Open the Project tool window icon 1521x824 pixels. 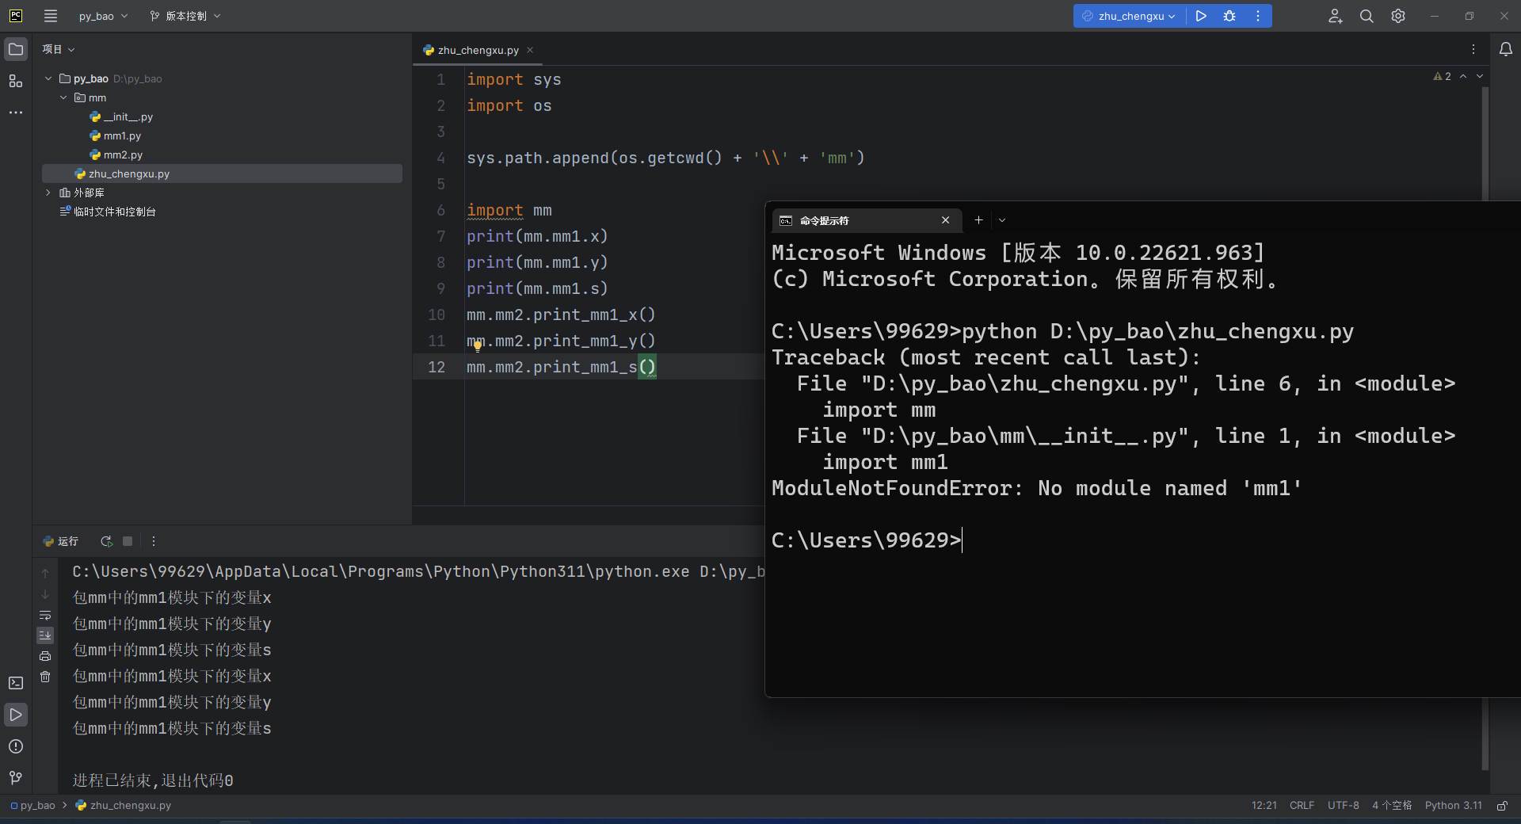[16, 49]
